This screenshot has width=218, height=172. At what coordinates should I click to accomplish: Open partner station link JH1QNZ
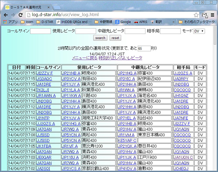point(181,96)
